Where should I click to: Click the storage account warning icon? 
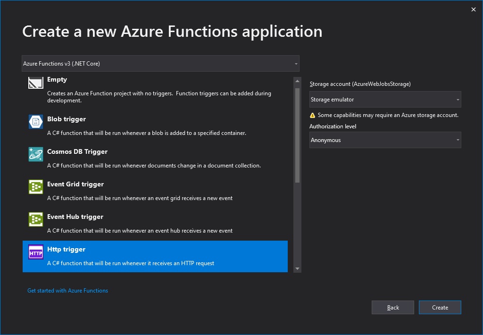tap(312, 115)
